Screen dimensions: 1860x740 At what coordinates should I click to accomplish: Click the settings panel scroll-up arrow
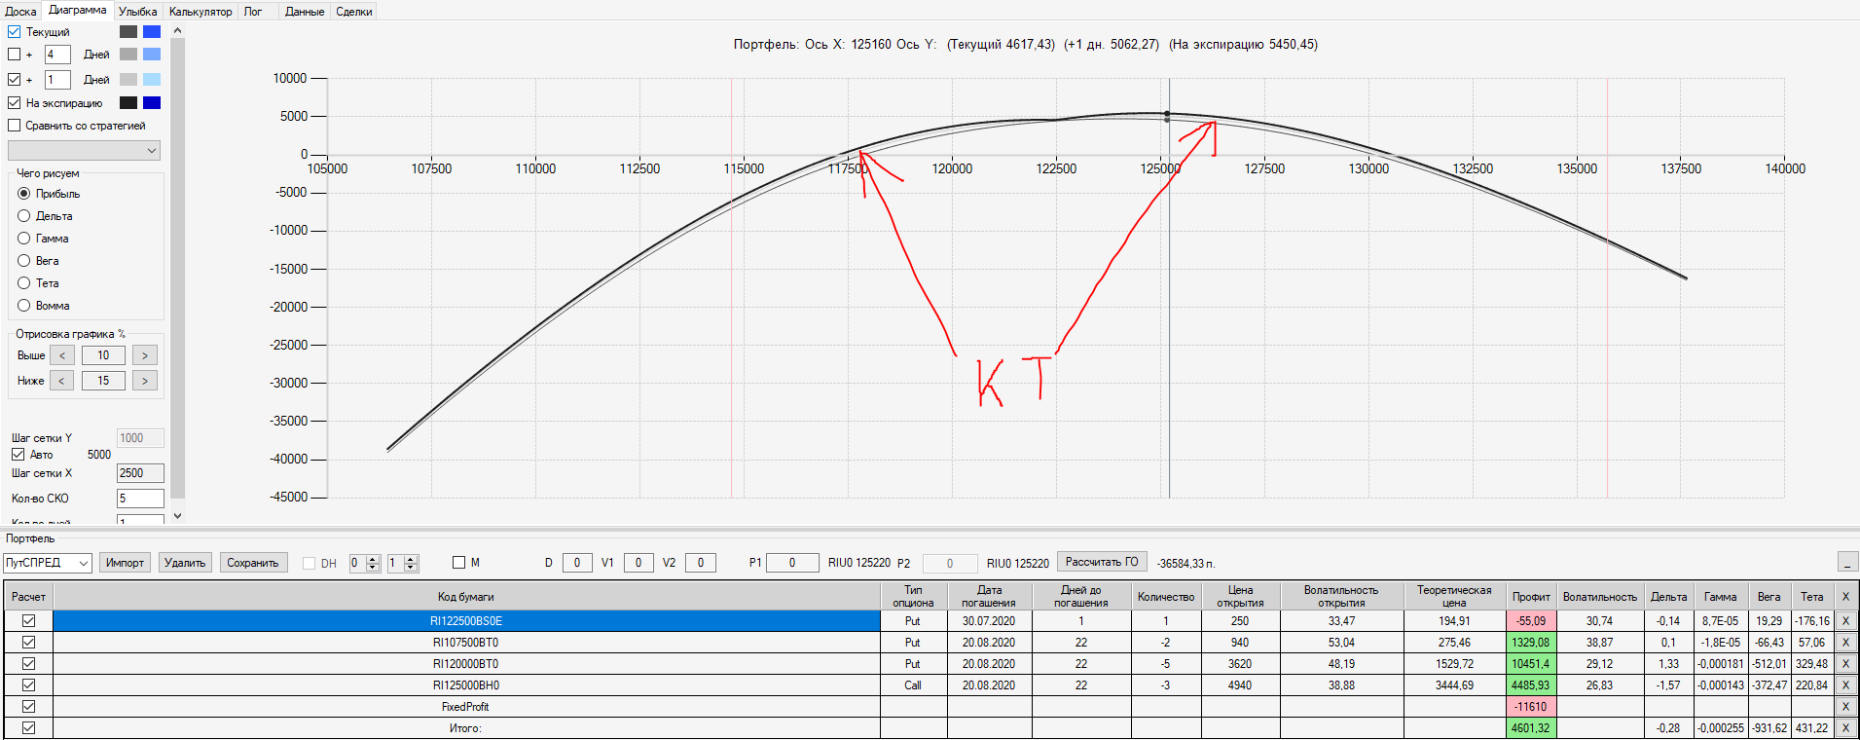[x=177, y=31]
